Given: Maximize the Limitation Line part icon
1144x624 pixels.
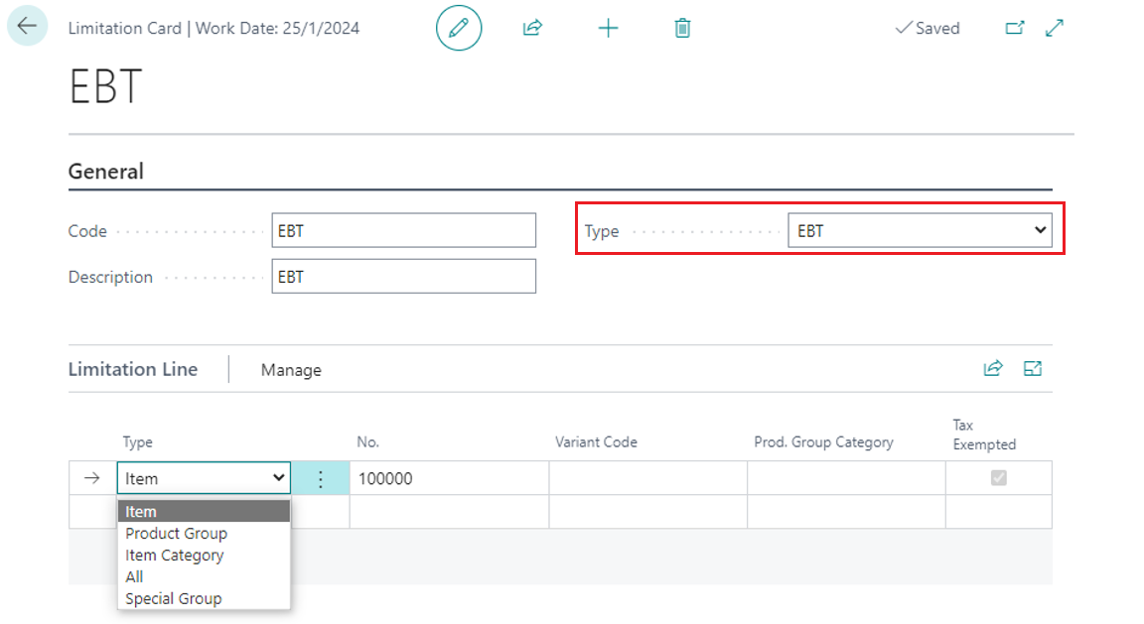Looking at the screenshot, I should pyautogui.click(x=1033, y=369).
